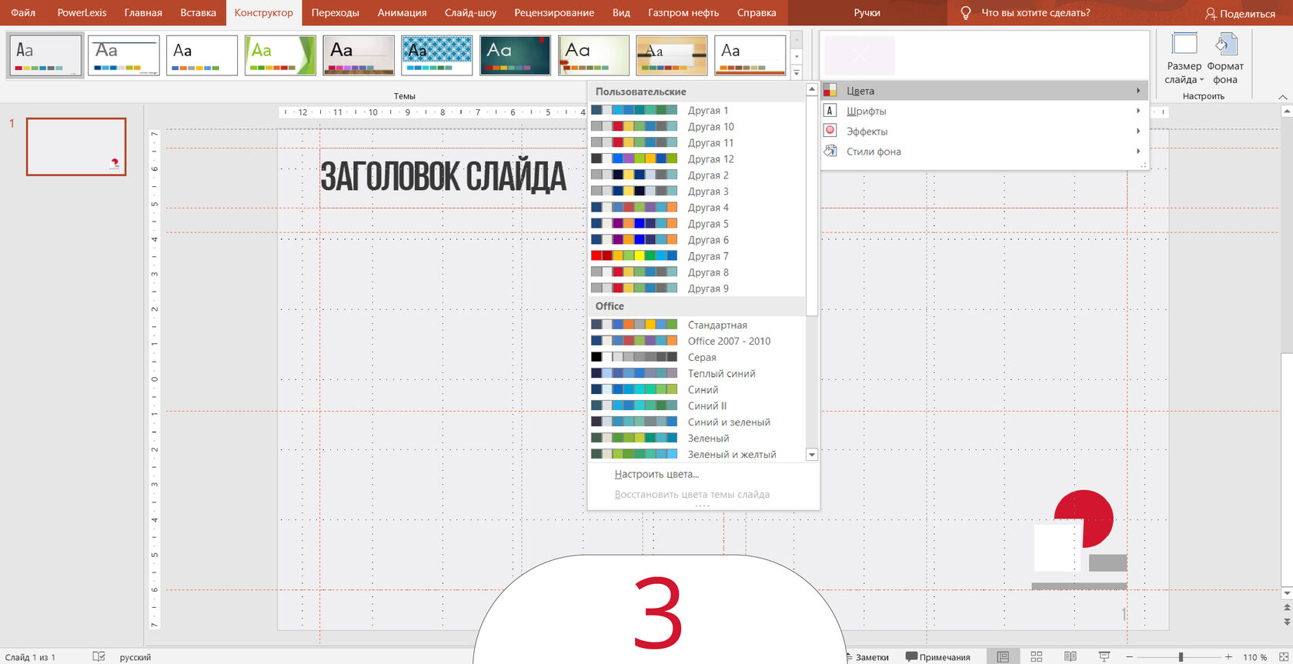This screenshot has width=1293, height=664.
Task: Click the Слайд 1 из 1 indicator
Action: [x=28, y=657]
